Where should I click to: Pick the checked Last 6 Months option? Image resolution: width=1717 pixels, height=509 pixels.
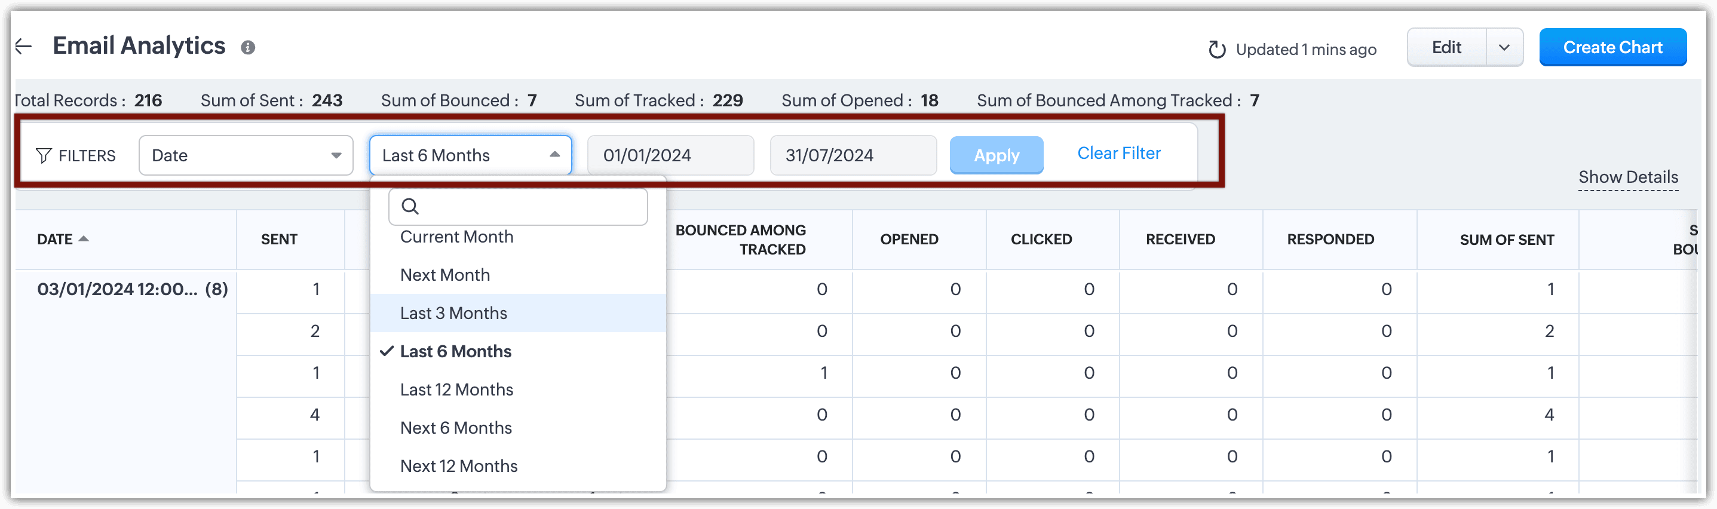click(455, 352)
